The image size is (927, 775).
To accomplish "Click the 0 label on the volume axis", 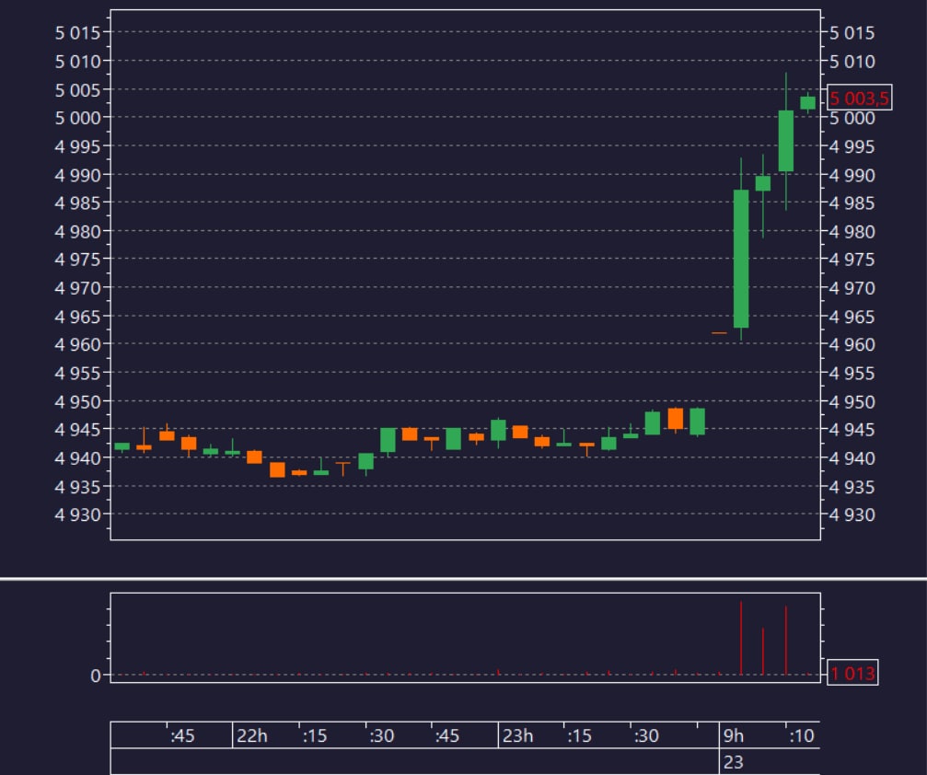I will coord(95,676).
